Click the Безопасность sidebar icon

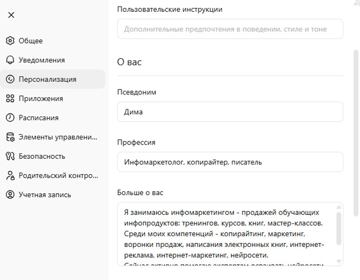[x=10, y=156]
